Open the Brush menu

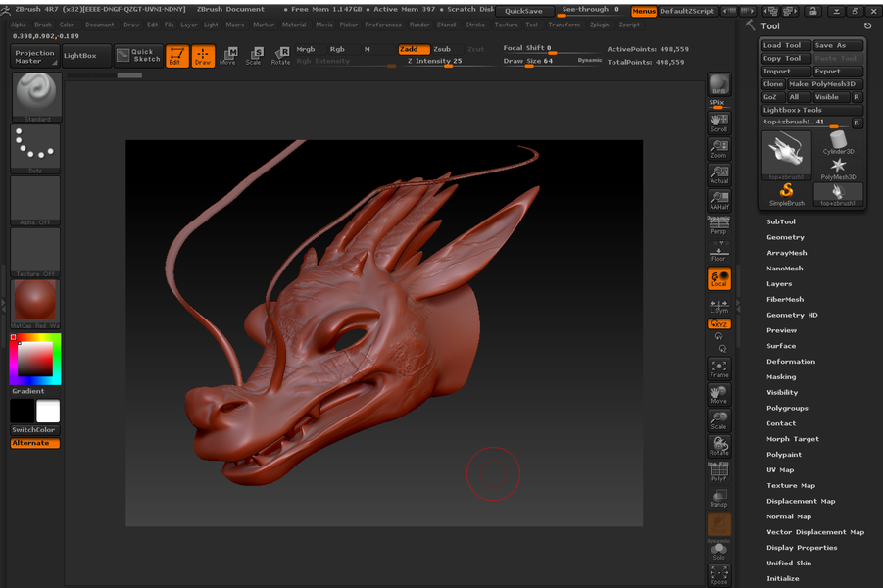coord(43,24)
